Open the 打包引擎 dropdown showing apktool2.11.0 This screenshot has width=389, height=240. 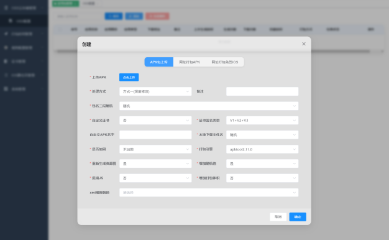point(262,149)
